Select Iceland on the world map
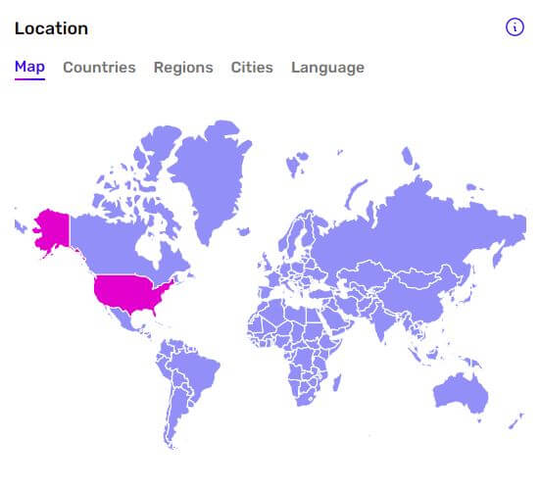The height and width of the screenshot is (489, 540). 244,231
